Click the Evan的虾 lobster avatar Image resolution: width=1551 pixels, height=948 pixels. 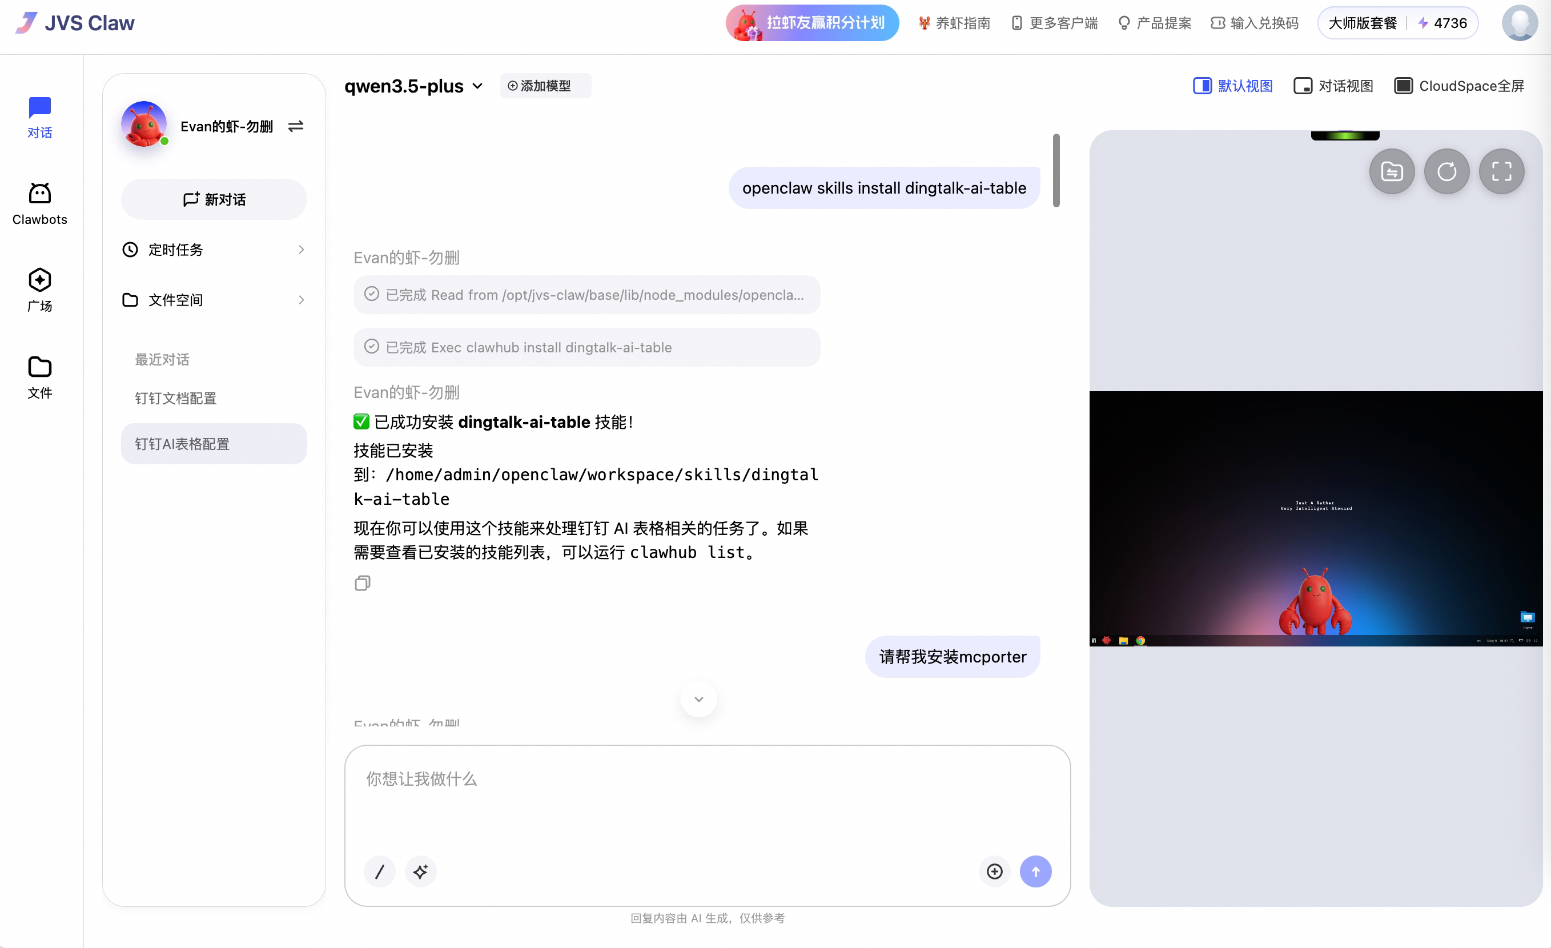[x=144, y=124]
